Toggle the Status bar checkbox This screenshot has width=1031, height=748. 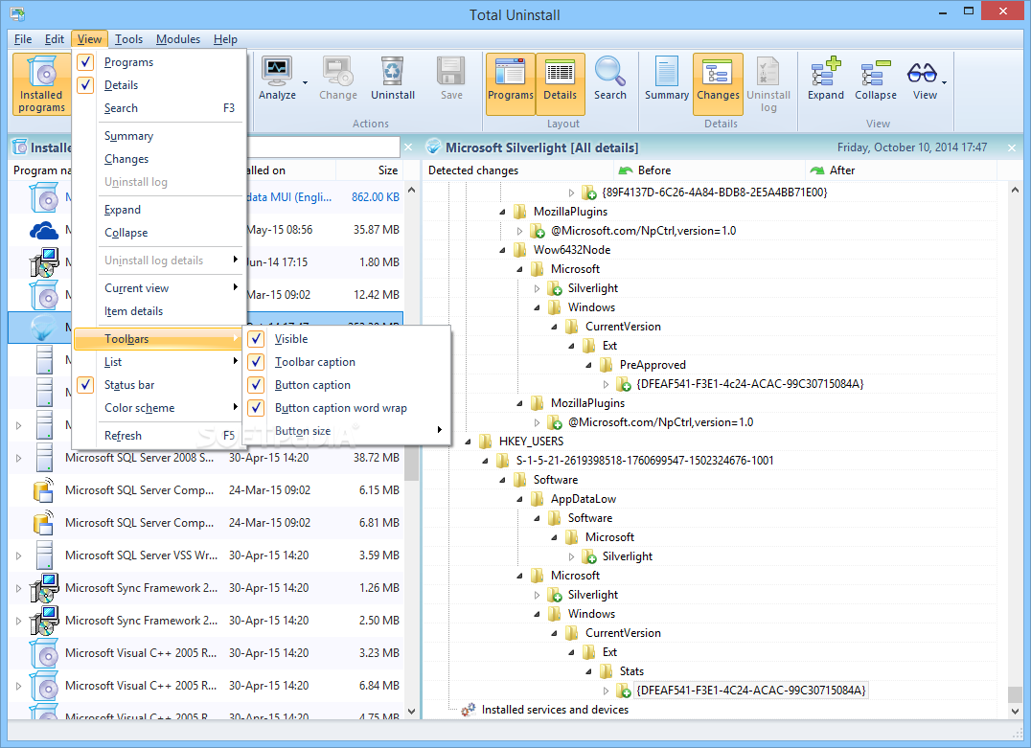[85, 384]
